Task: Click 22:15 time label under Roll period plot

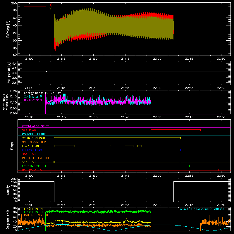Action: pos(189,88)
